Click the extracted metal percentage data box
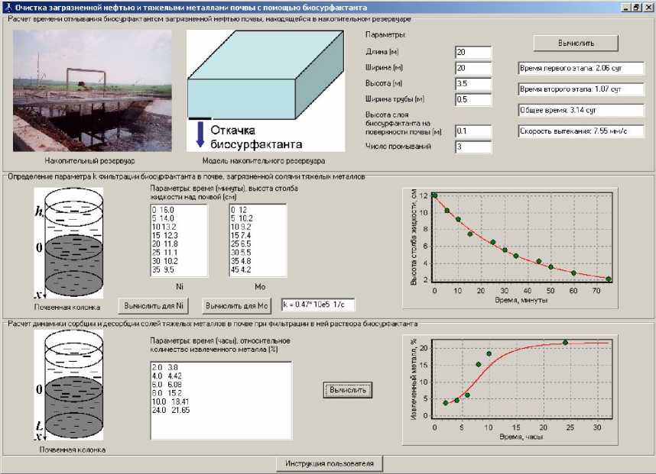This screenshot has height=474, width=656. (x=221, y=401)
